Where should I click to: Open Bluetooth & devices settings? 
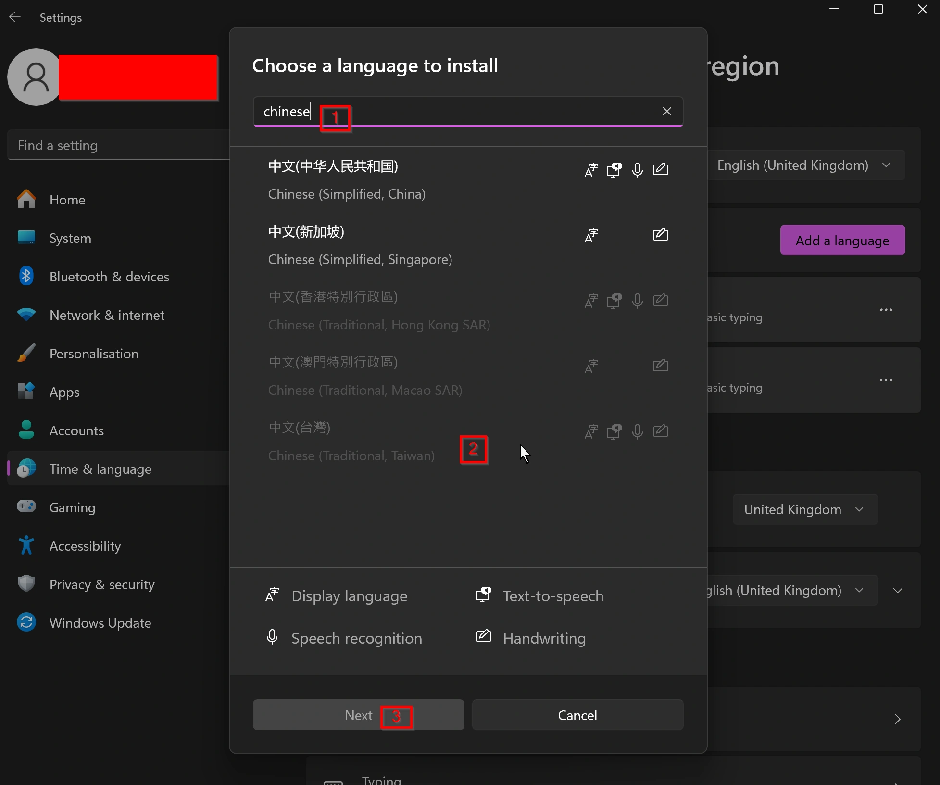[109, 277]
